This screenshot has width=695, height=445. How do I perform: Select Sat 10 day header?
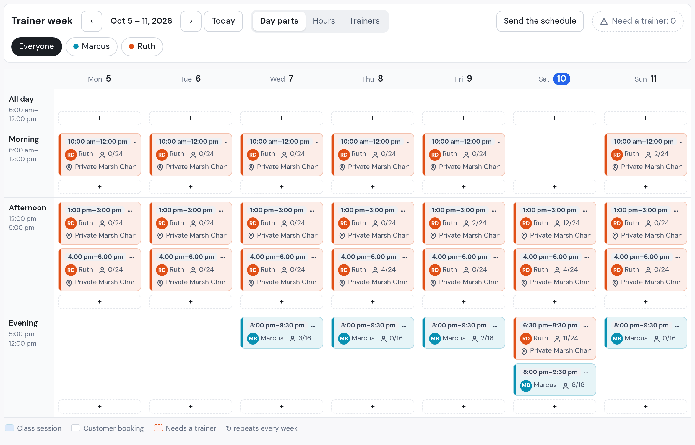click(x=555, y=79)
